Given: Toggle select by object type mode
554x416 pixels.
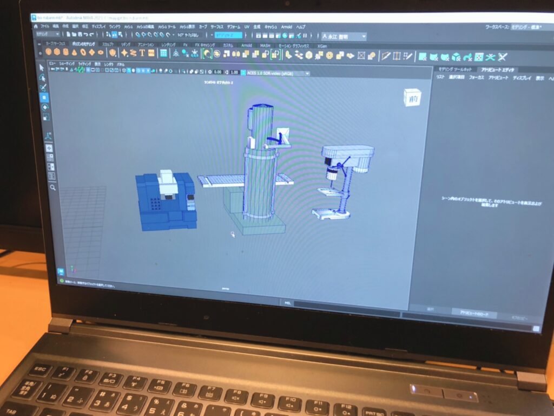Looking at the screenshot, I should point(114,35).
